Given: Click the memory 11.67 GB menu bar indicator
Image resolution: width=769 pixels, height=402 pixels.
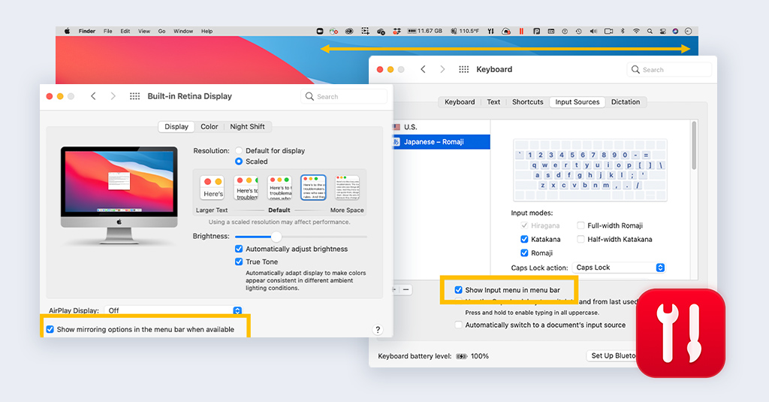Looking at the screenshot, I should click(425, 31).
